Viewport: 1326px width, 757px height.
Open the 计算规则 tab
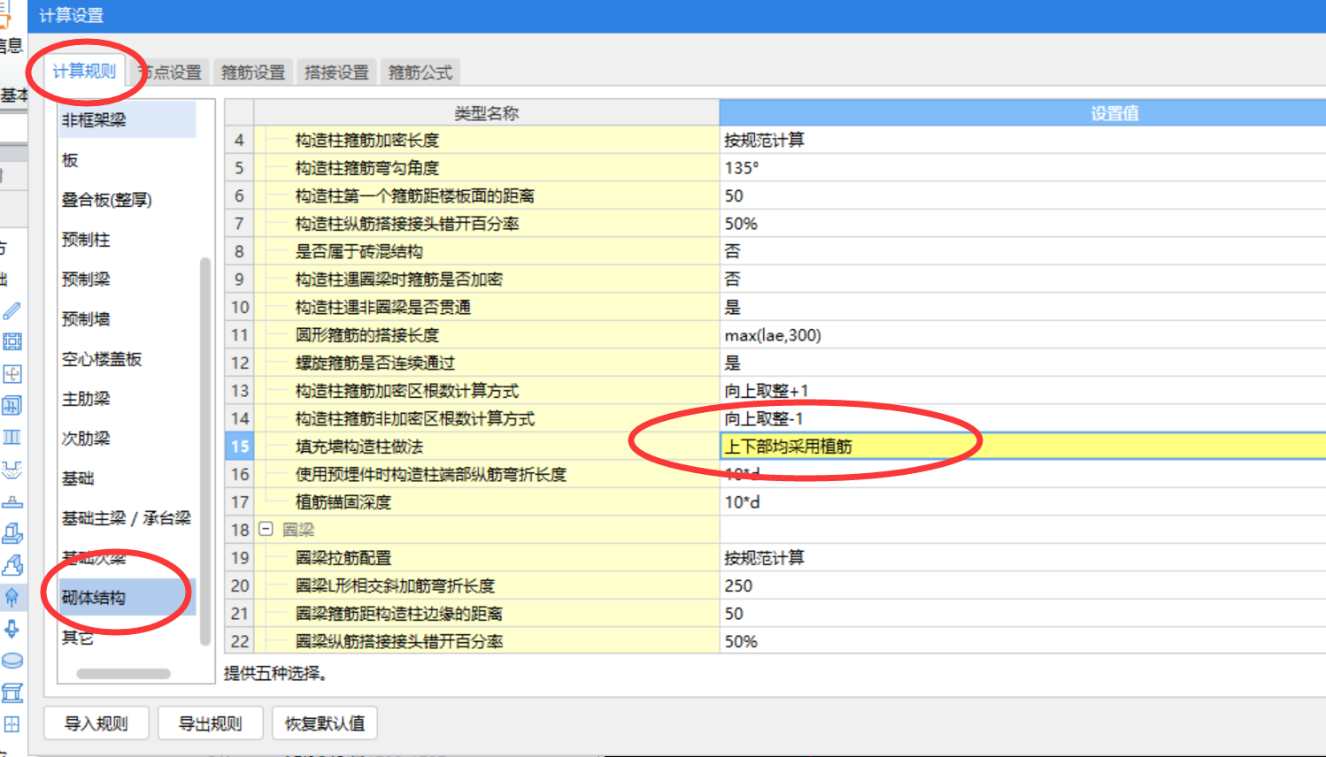[84, 71]
